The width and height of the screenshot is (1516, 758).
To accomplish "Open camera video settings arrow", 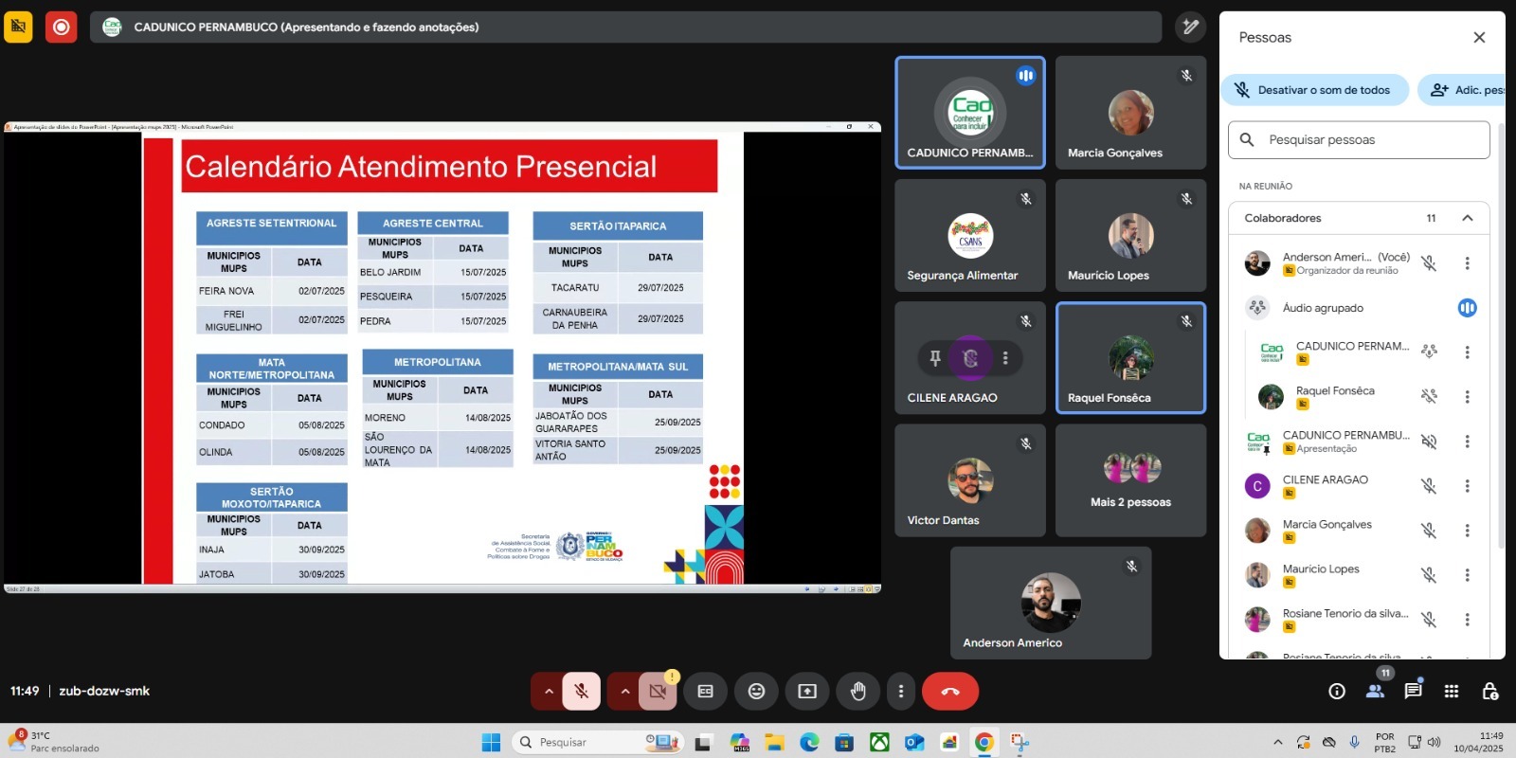I will (624, 692).
